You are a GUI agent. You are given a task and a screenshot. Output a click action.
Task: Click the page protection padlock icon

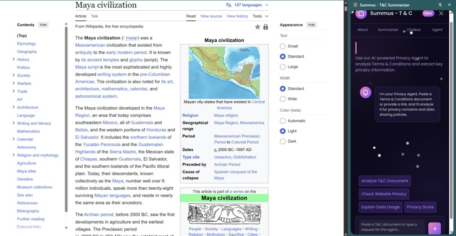pyautogui.click(x=265, y=27)
